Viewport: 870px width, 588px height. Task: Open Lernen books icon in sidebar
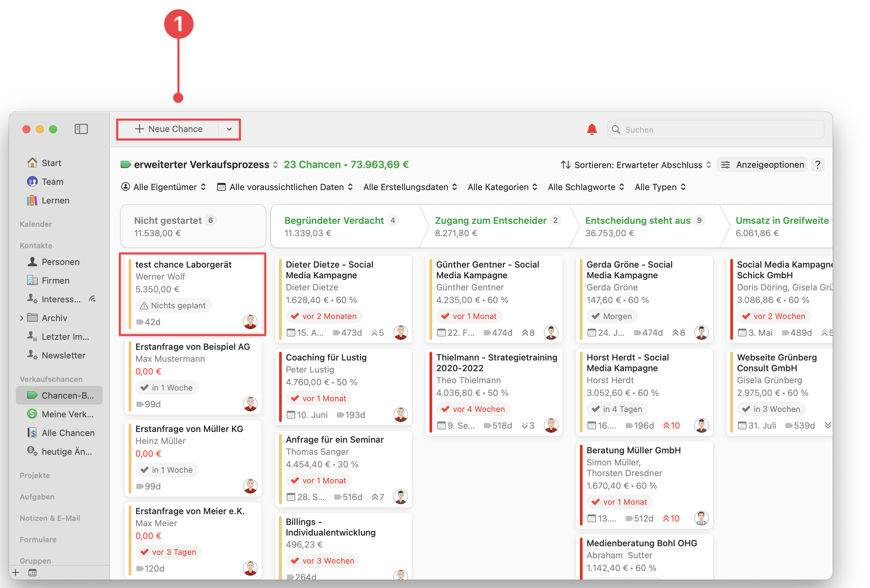point(32,200)
